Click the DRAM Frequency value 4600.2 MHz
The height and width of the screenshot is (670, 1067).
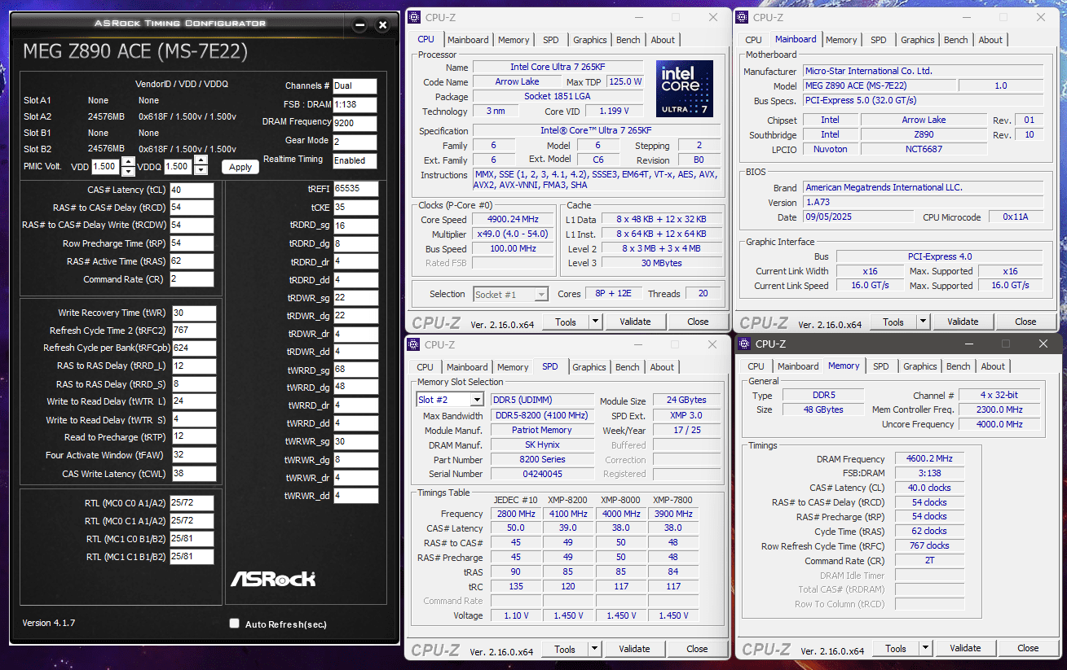[x=929, y=459]
